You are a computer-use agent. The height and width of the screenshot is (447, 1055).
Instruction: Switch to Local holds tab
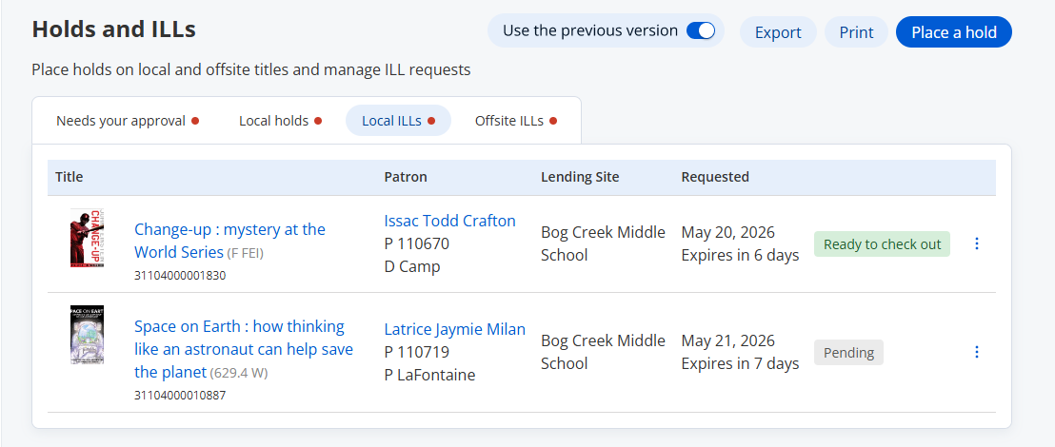point(281,121)
